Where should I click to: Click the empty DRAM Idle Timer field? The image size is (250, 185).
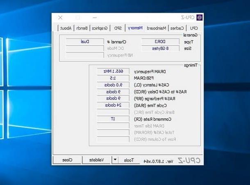click(x=113, y=126)
